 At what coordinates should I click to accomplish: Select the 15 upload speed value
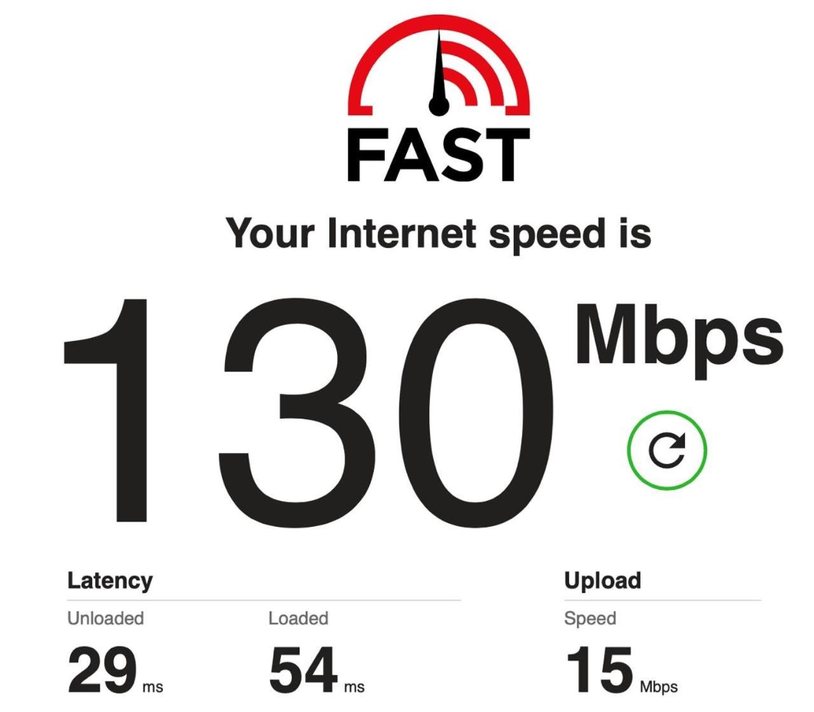(599, 669)
